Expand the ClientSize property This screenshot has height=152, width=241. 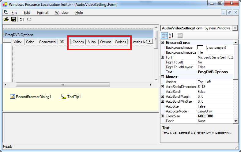coord(163,116)
